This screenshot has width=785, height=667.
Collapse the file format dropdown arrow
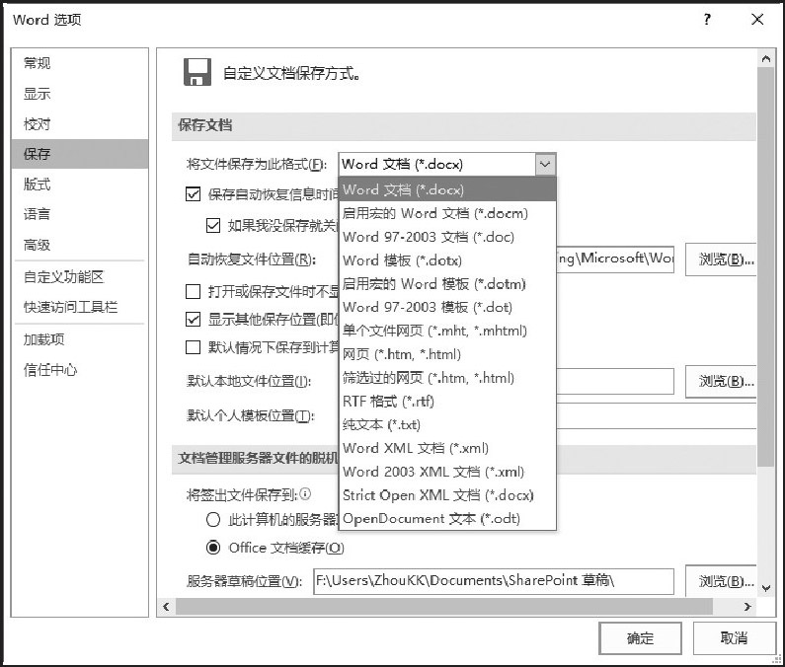545,164
